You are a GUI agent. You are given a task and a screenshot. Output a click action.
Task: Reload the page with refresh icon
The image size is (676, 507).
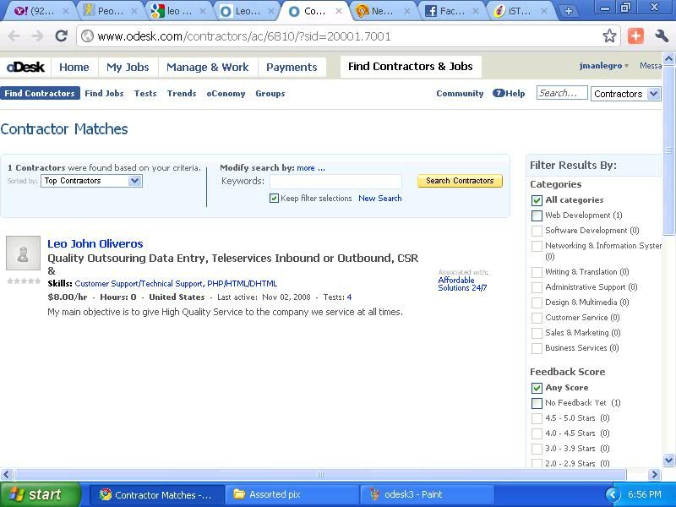tap(61, 36)
